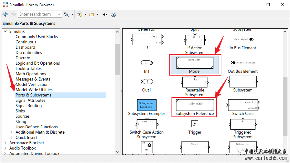Image resolution: width=290 pixels, height=163 pixels.
Task: Open the new model dropdown arrow
Action: [85, 14]
